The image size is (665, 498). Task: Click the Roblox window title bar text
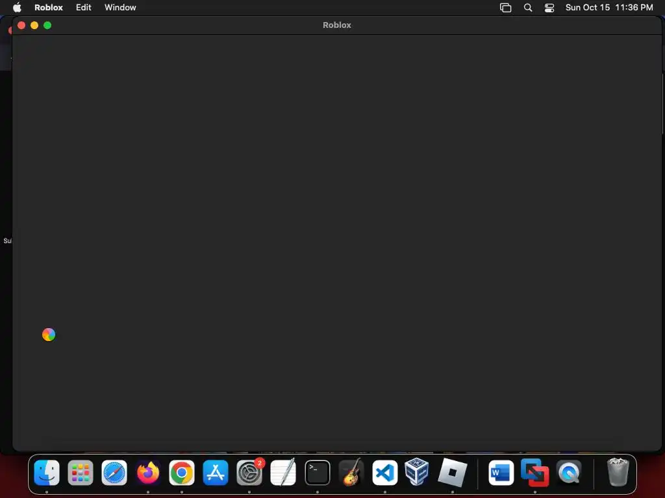point(337,25)
